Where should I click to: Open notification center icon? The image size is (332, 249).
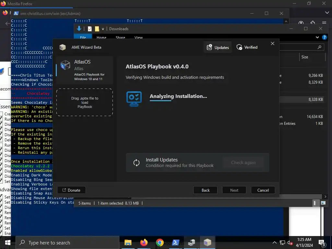(322, 243)
